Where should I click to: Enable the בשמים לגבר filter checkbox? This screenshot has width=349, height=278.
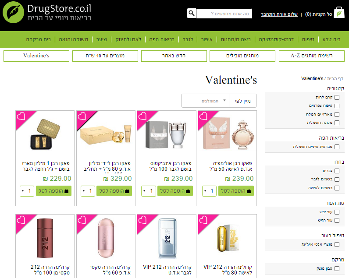coord(337,179)
